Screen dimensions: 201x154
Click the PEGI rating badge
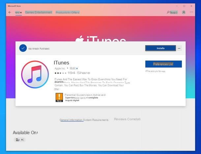click(59, 97)
